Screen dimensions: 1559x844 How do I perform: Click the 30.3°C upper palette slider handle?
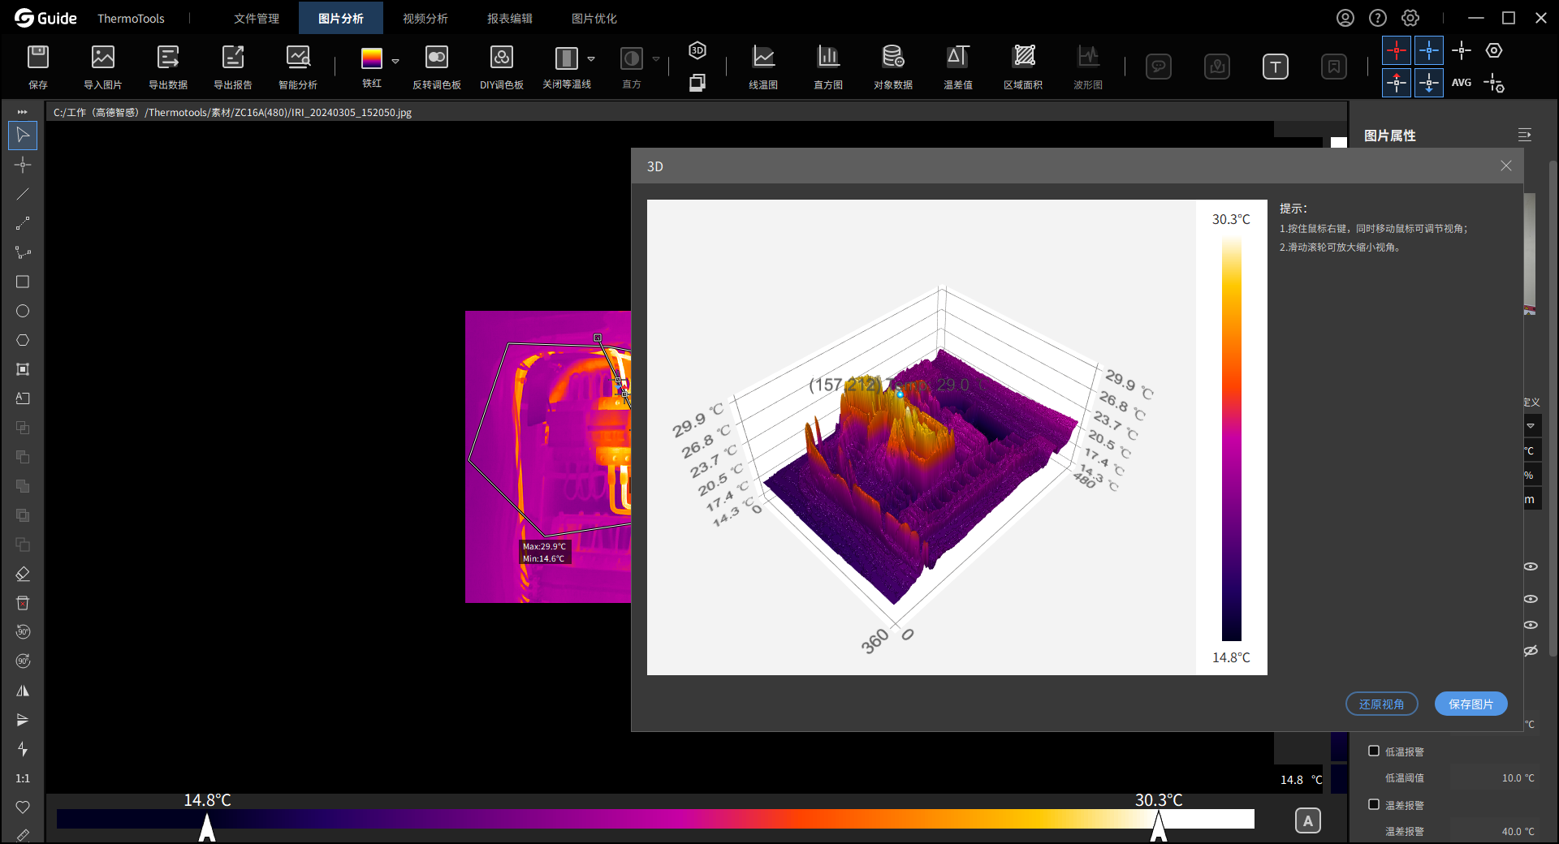click(x=1159, y=826)
